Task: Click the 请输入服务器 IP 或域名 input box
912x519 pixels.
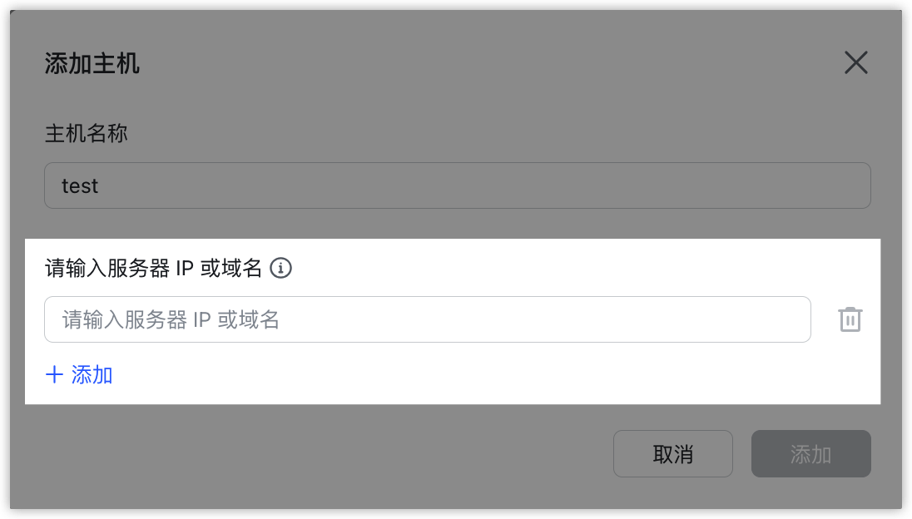Action: tap(428, 319)
